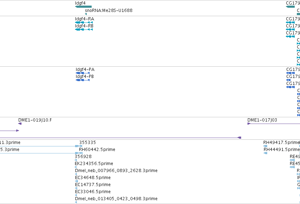Select the Idgf4-RA transcript label
300x204 pixels.
pyautogui.click(x=85, y=19)
